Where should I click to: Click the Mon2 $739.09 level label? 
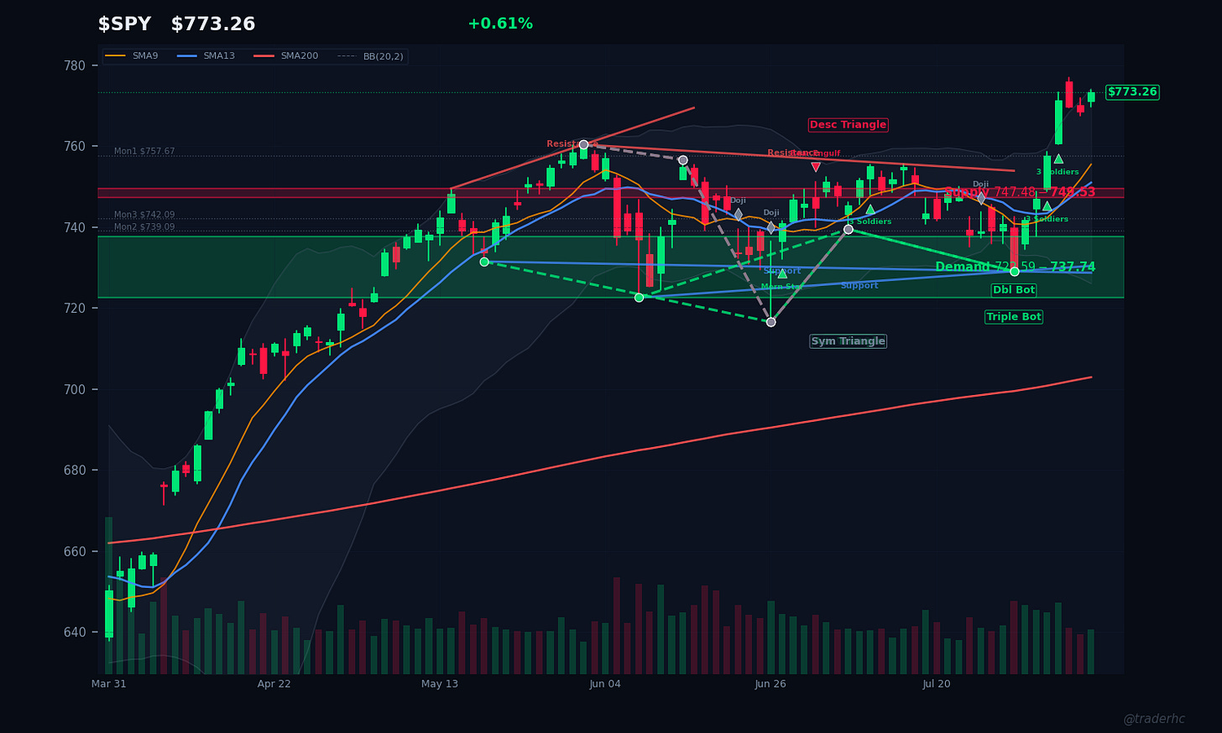(144, 227)
